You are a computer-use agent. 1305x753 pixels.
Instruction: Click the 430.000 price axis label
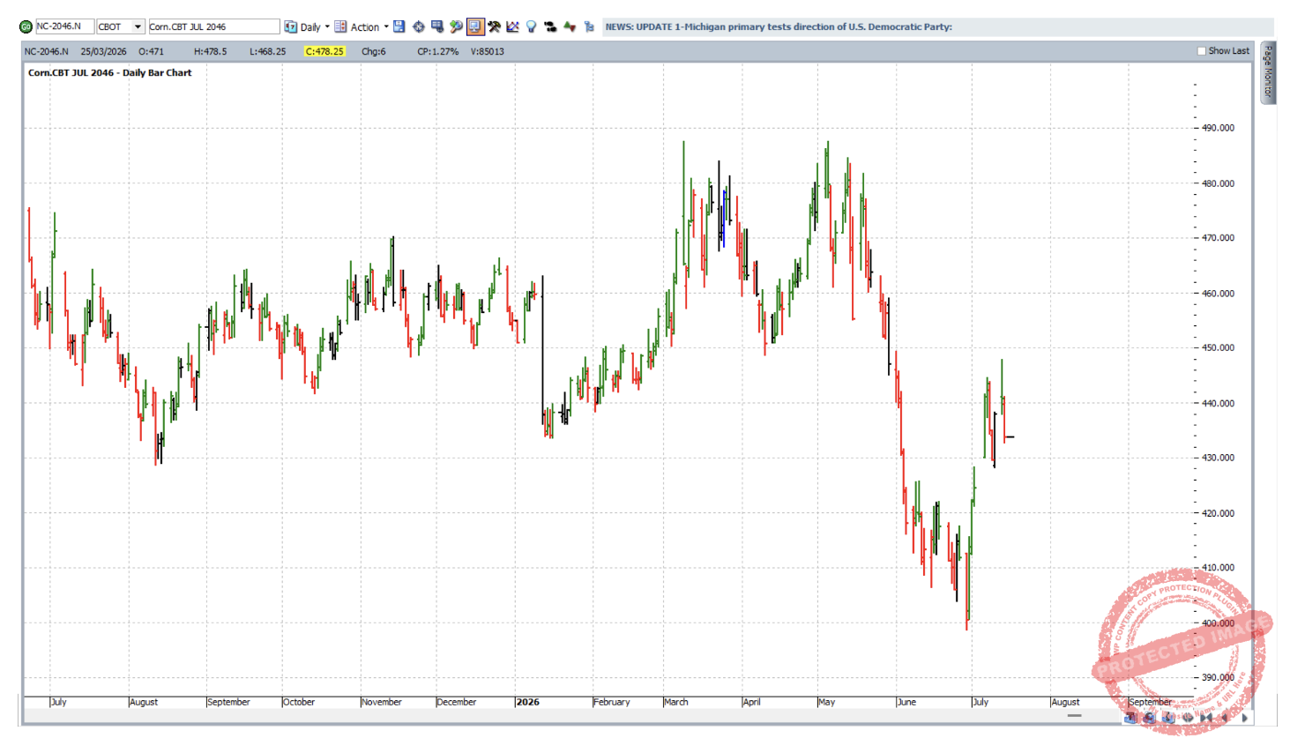coord(1218,458)
